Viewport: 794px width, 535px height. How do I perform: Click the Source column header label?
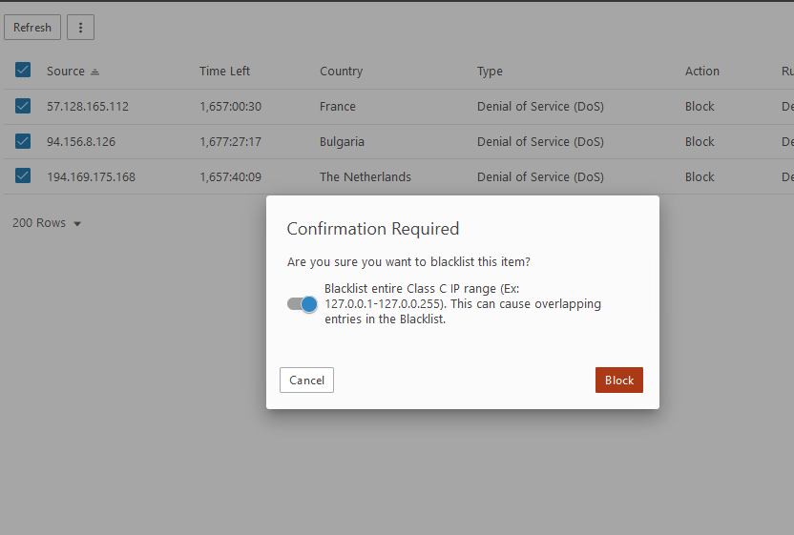pyautogui.click(x=65, y=72)
